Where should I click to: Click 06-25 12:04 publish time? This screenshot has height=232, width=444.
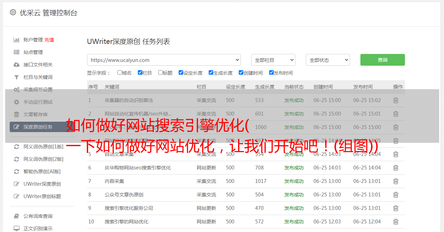367,222
